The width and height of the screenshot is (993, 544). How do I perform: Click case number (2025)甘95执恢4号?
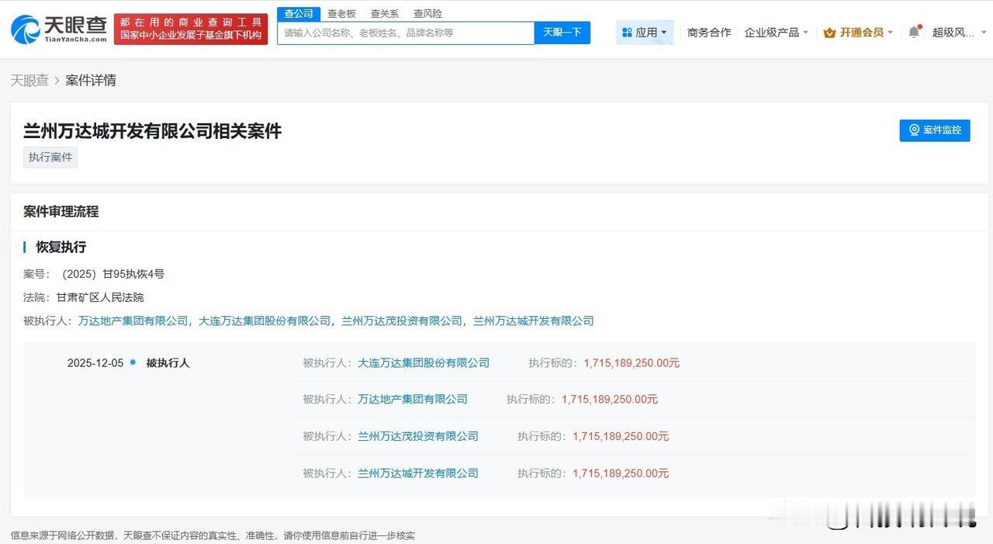113,274
